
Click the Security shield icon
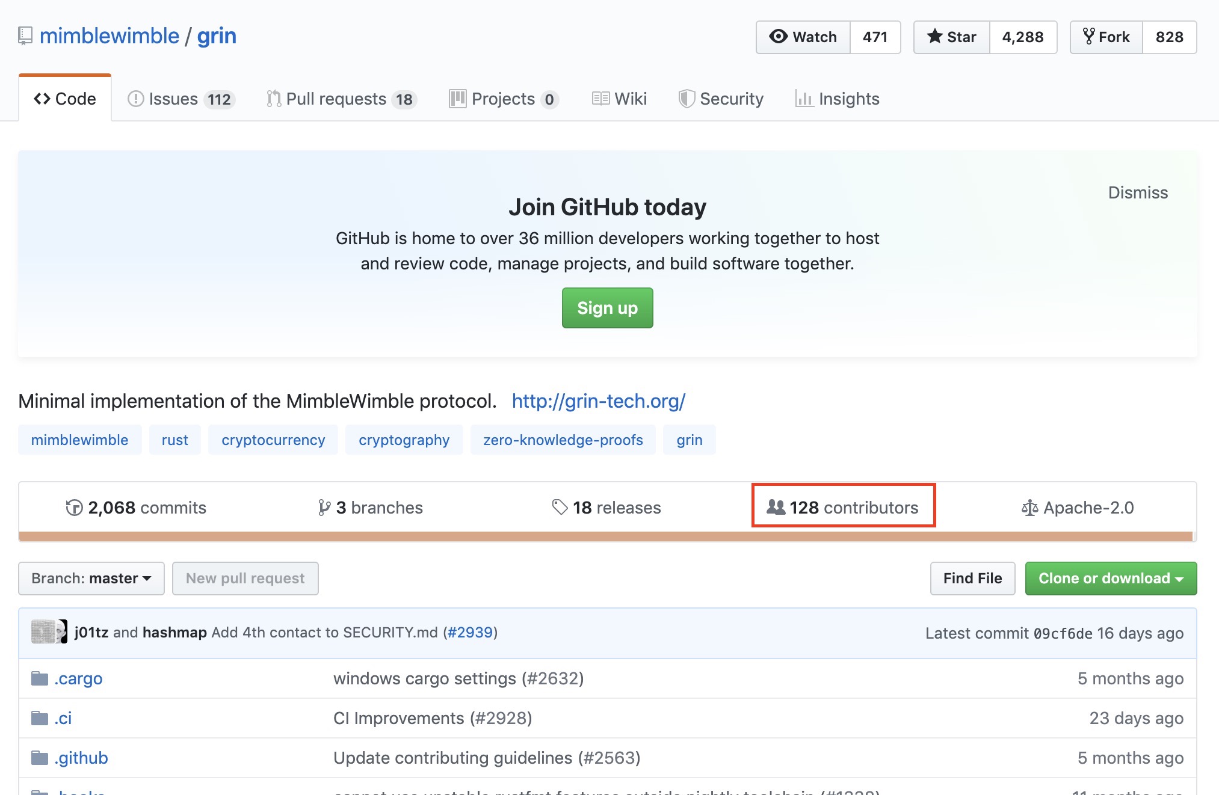pyautogui.click(x=687, y=99)
